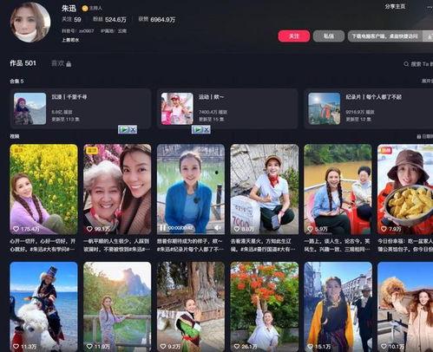Image resolution: width=433 pixels, height=352 pixels.
Task: Open the mountain sunrise railing video
Action: [x=117, y=307]
